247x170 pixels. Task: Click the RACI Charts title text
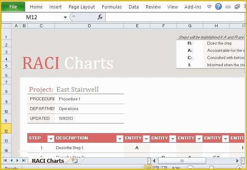pos(68,63)
